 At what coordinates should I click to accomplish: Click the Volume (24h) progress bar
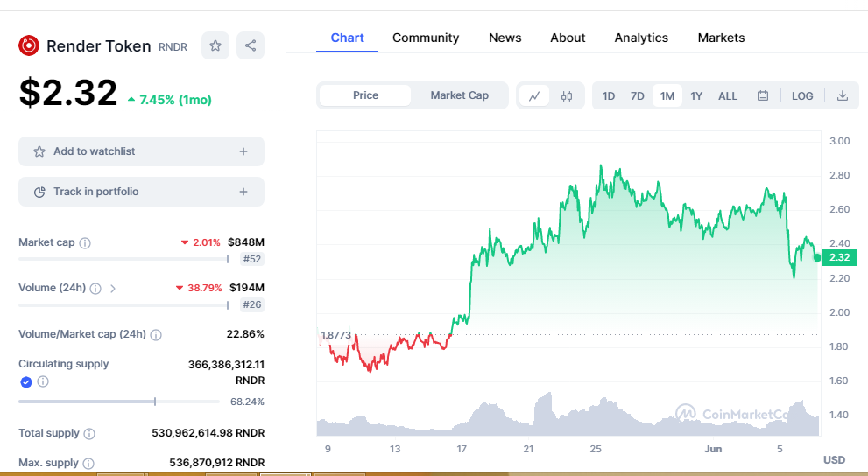123,304
